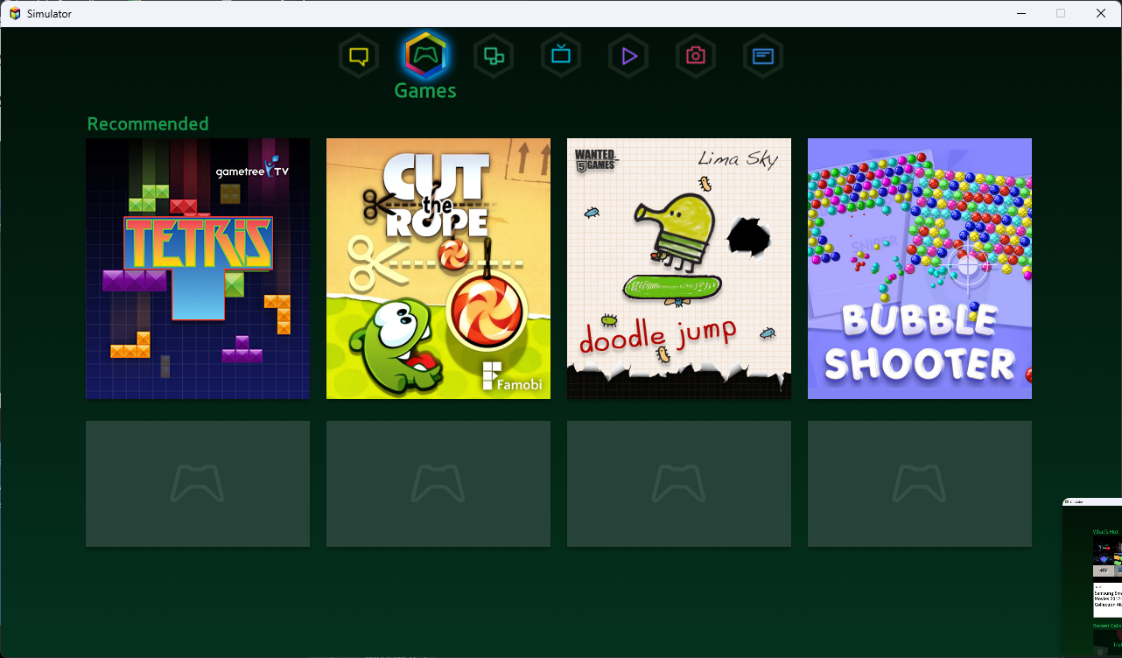Minimize the Simulator window
The width and height of the screenshot is (1122, 658).
point(1020,13)
